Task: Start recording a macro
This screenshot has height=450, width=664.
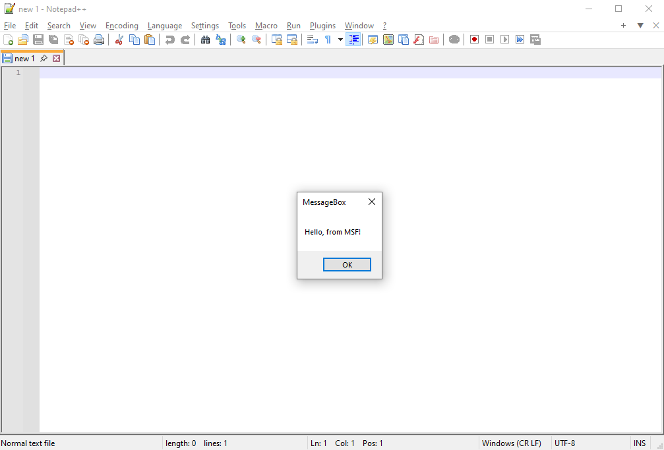Action: 473,40
